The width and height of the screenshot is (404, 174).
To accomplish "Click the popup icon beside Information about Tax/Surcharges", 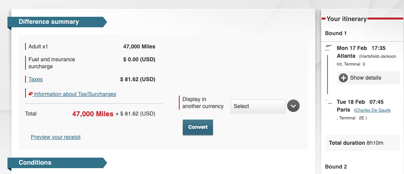I will 30,94.
